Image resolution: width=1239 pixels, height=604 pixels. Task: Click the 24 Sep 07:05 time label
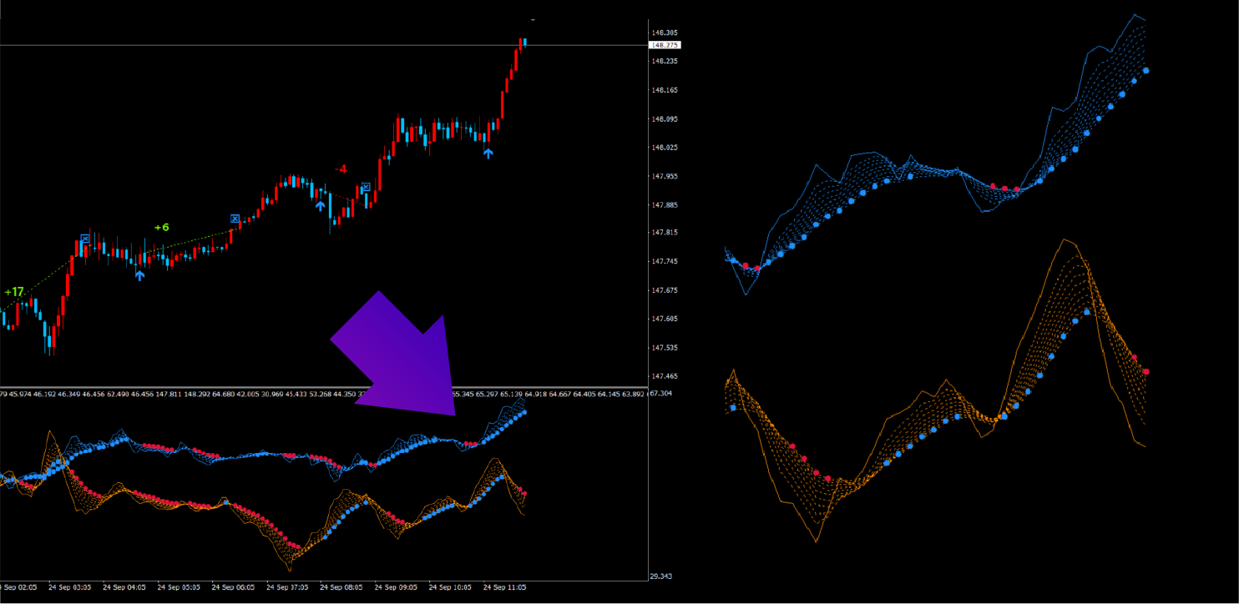pos(286,587)
